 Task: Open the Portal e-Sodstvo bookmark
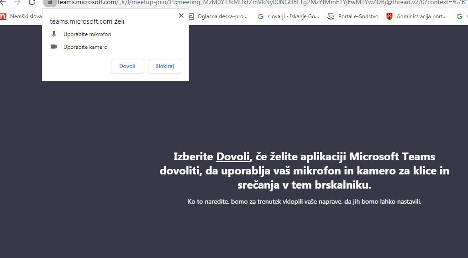(353, 16)
